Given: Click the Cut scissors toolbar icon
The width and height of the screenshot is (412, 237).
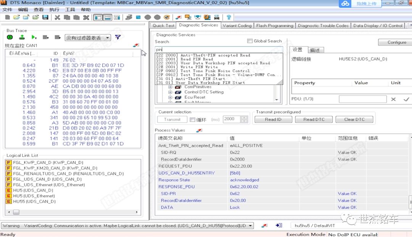Looking at the screenshot, I should (x=57, y=17).
